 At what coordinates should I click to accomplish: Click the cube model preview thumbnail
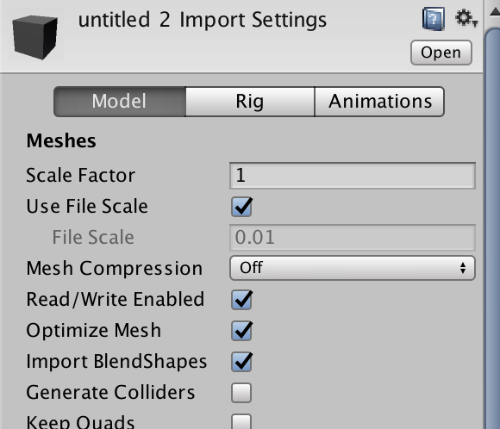(x=35, y=37)
